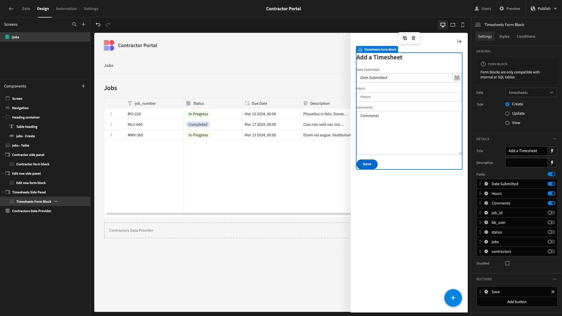562x316 pixels.
Task: Click Add button in the Buttons section
Action: point(516,302)
